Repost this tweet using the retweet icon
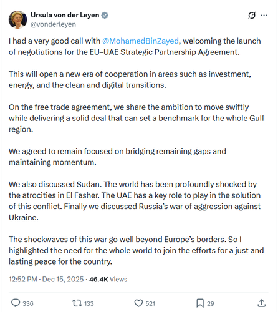Viewport: 278px width, 312px height. point(77,303)
